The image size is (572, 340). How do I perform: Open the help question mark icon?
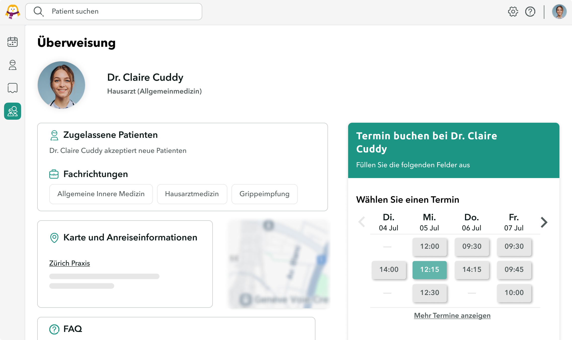[530, 11]
